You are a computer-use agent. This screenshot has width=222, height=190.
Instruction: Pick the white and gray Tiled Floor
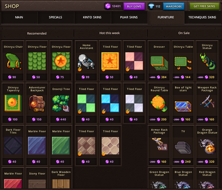tap(134, 103)
